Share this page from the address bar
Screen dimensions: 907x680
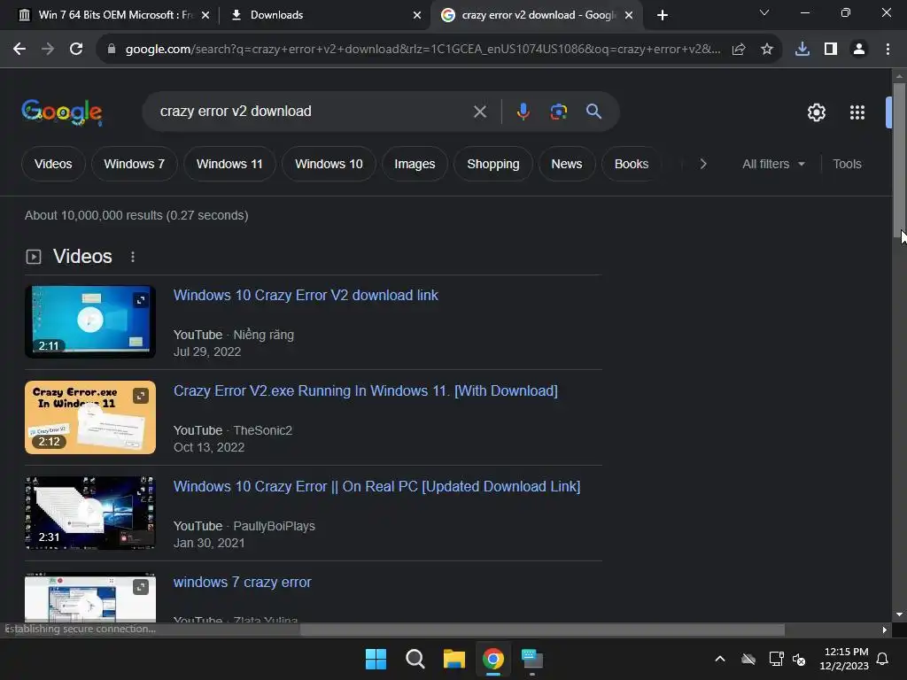[738, 50]
